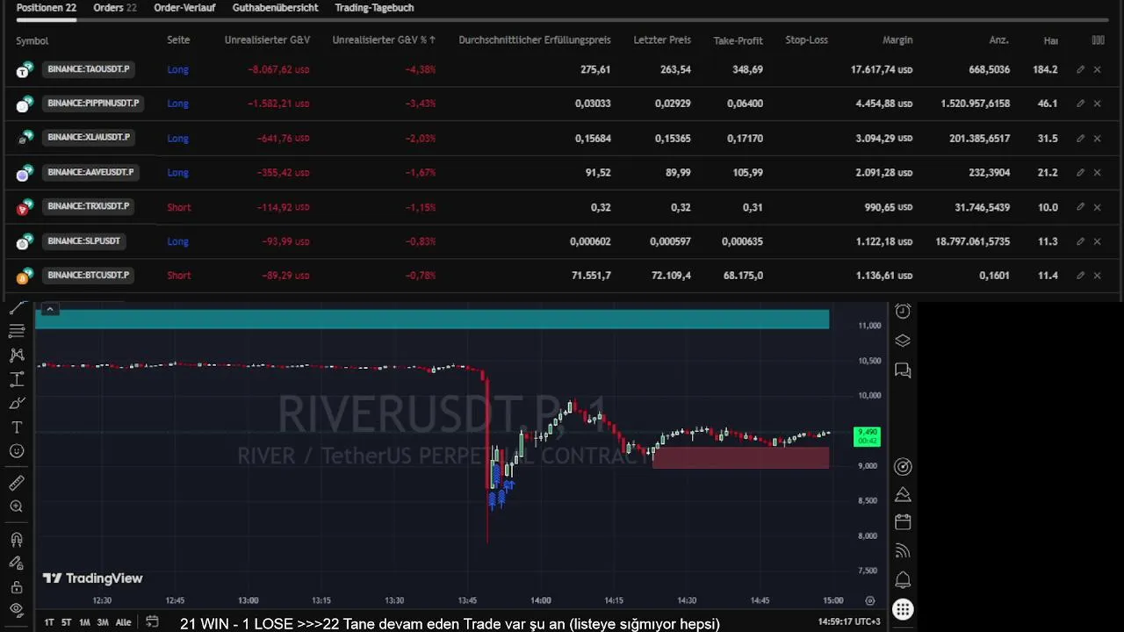Toggle stay in drawing mode
The width and height of the screenshot is (1124, 632).
(17, 563)
